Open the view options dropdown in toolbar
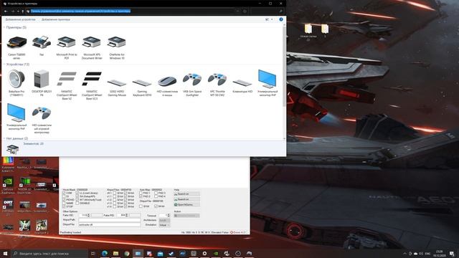Image resolution: width=459 pixels, height=258 pixels. tap(272, 19)
